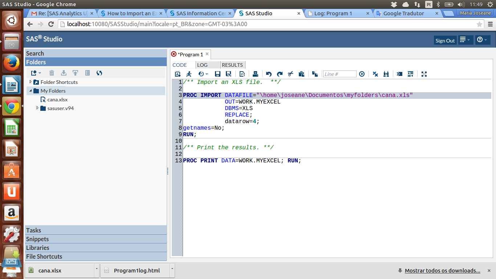Click the Go to line arrow button

pyautogui.click(x=362, y=74)
